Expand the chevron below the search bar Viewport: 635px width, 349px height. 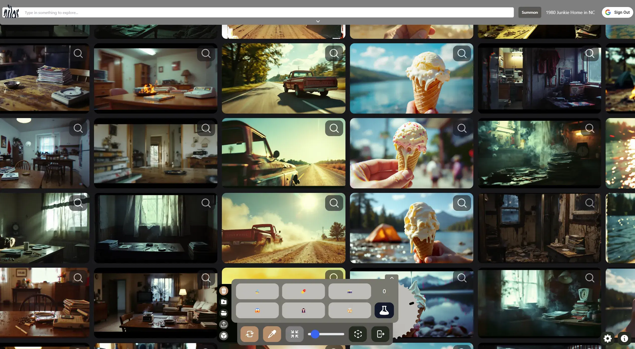pos(318,21)
